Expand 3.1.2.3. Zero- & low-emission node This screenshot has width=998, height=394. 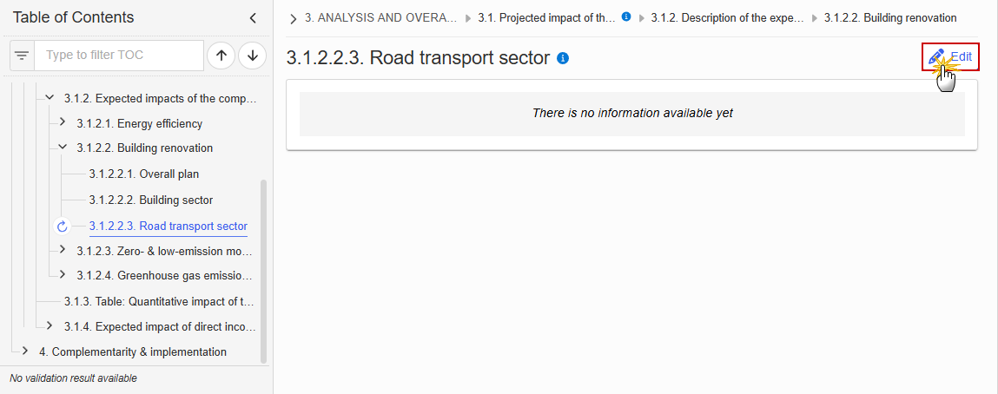pyautogui.click(x=62, y=249)
